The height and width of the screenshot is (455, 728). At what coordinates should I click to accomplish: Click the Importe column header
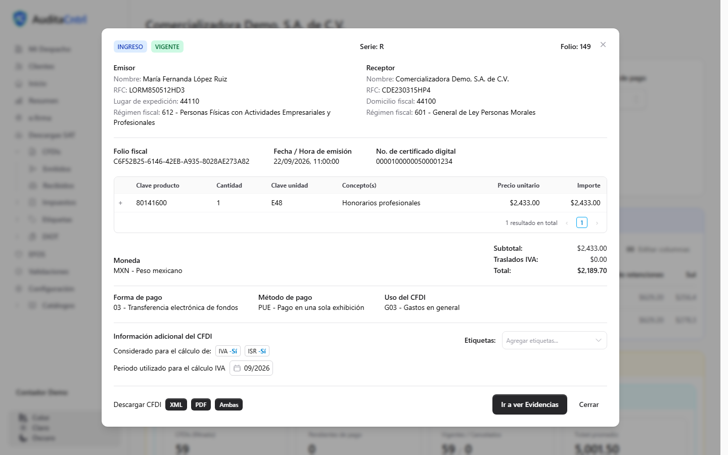pos(588,186)
